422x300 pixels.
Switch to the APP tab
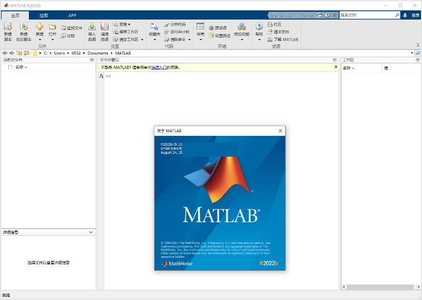[x=72, y=15]
